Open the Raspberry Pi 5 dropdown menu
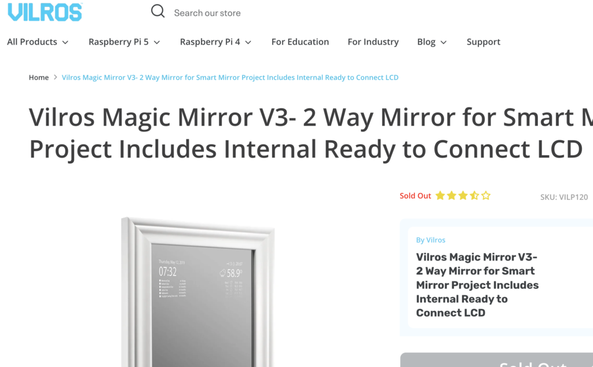The image size is (593, 367). pos(124,42)
